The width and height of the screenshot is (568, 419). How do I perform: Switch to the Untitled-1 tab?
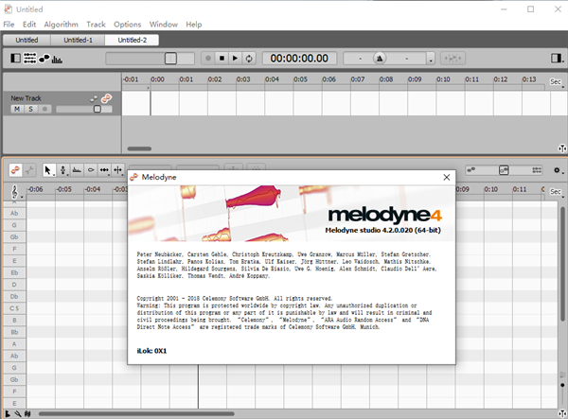pos(78,40)
